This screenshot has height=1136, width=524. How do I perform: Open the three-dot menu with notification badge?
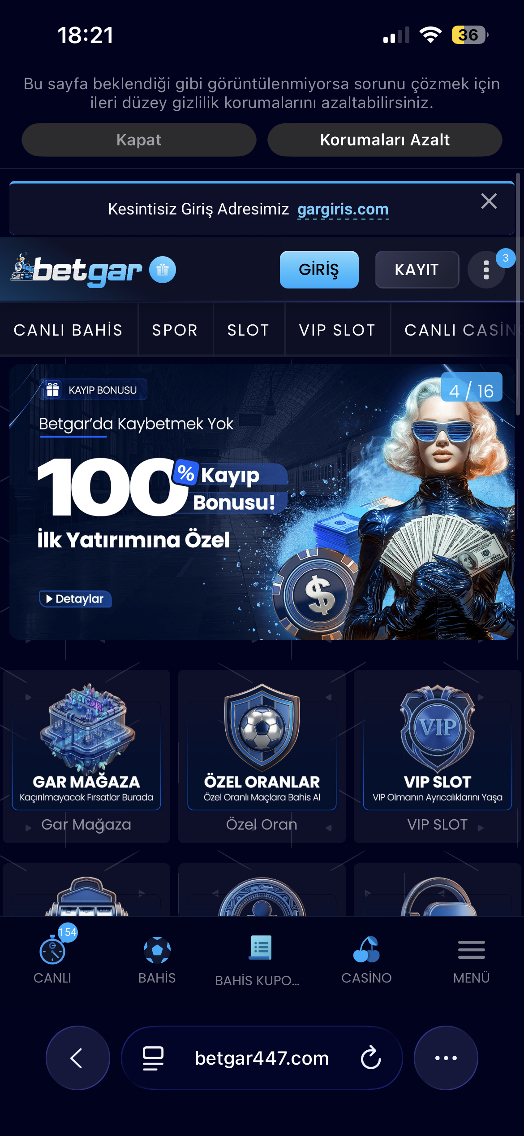click(486, 270)
